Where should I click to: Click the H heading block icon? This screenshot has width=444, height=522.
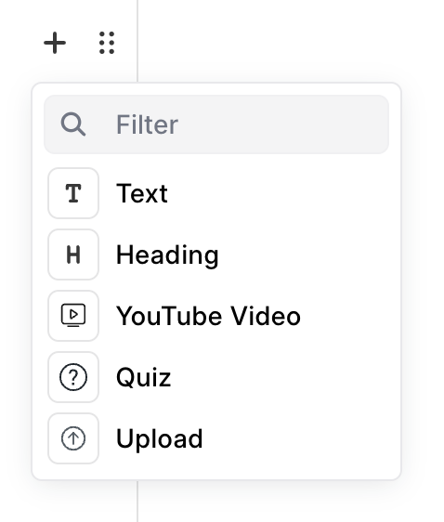(x=73, y=254)
